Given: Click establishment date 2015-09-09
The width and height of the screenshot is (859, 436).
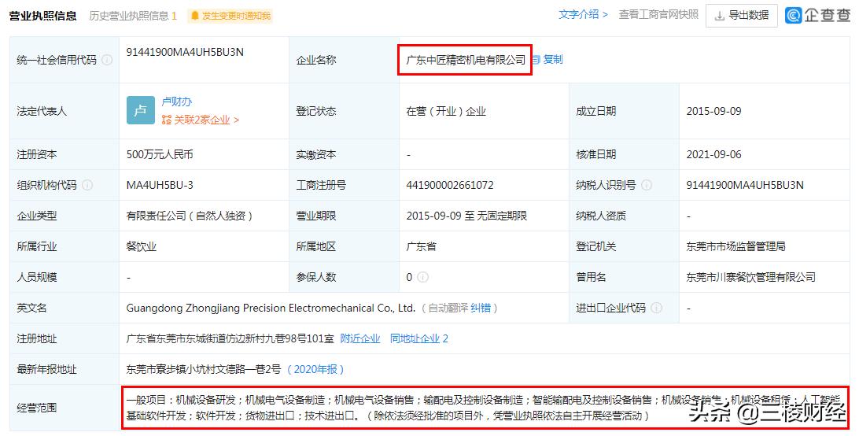Looking at the screenshot, I should [x=713, y=111].
